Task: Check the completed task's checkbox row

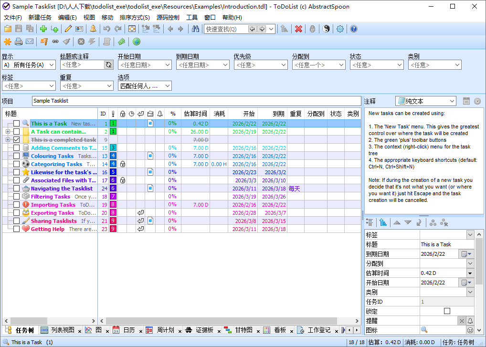Action: [16, 139]
